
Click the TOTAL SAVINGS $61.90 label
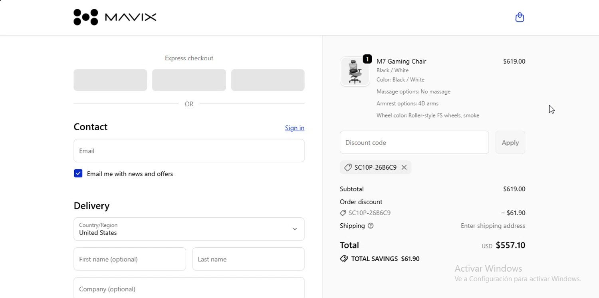tap(385, 259)
